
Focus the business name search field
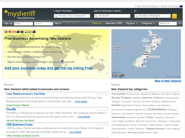112,16
